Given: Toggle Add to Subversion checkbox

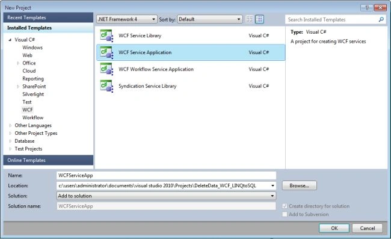Looking at the screenshot, I should (x=285, y=214).
